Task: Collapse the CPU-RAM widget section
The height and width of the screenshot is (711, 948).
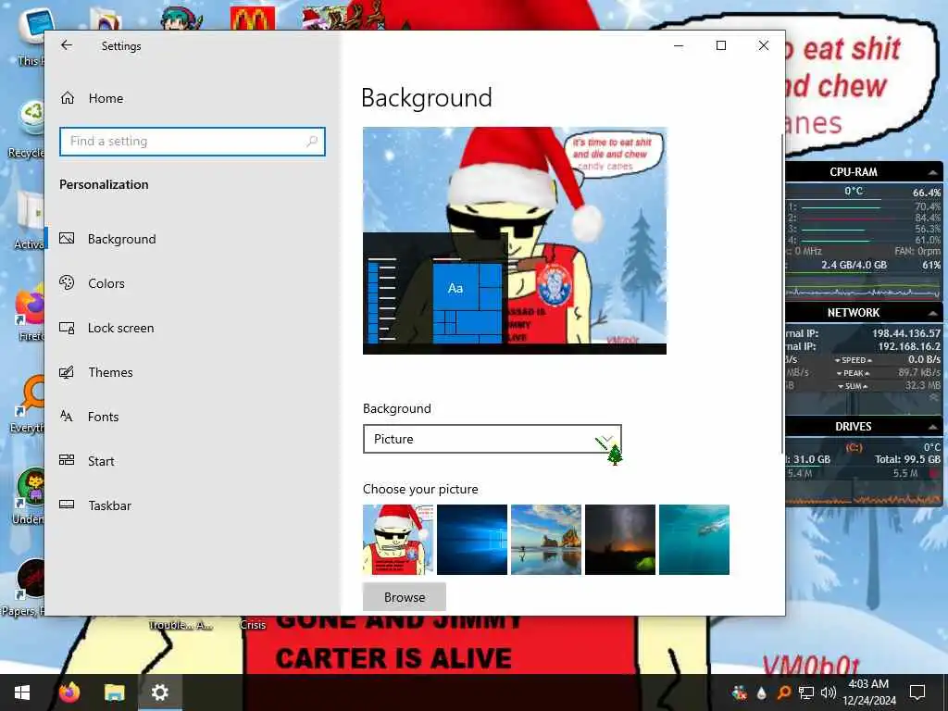Action: (x=933, y=172)
